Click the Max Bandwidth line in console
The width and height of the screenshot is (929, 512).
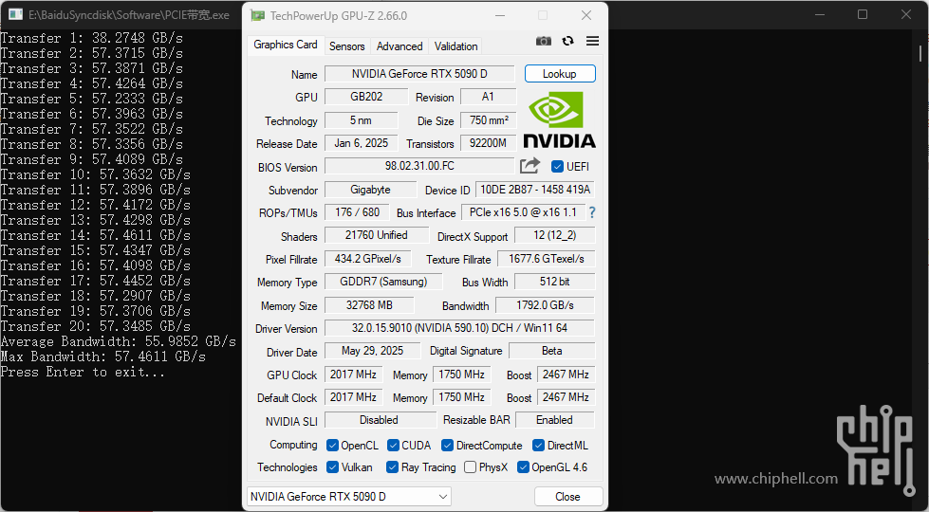coord(103,357)
